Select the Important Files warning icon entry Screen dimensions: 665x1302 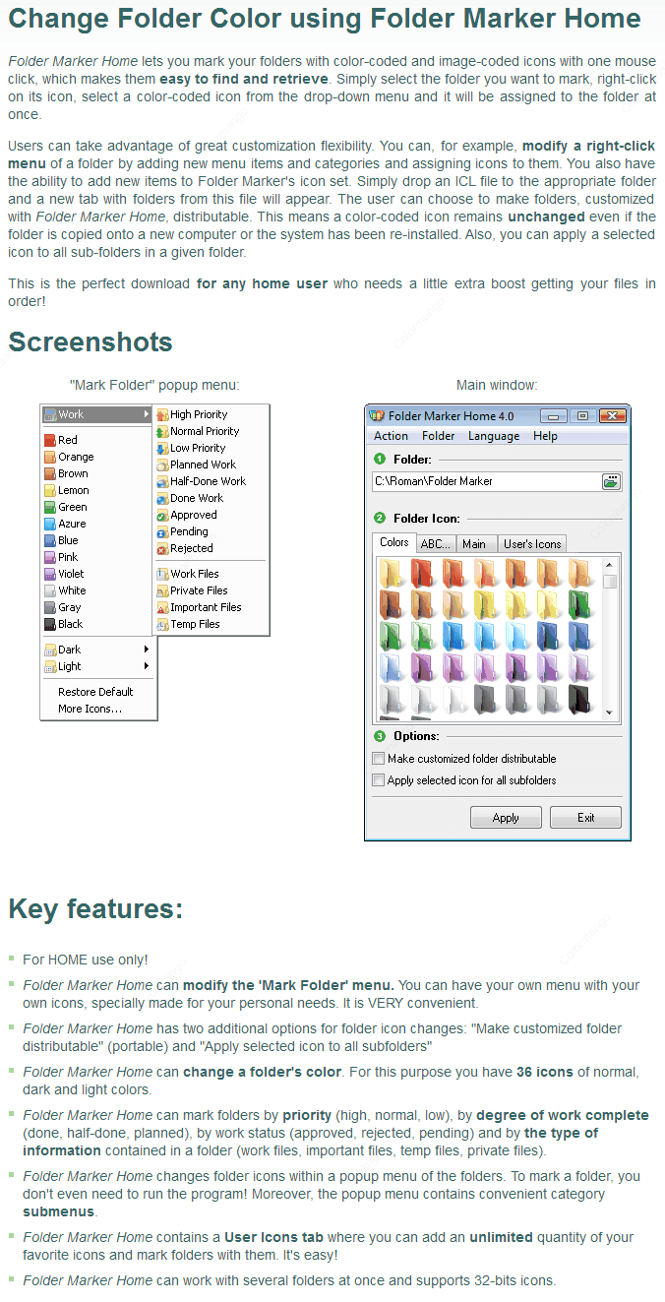pyautogui.click(x=200, y=607)
